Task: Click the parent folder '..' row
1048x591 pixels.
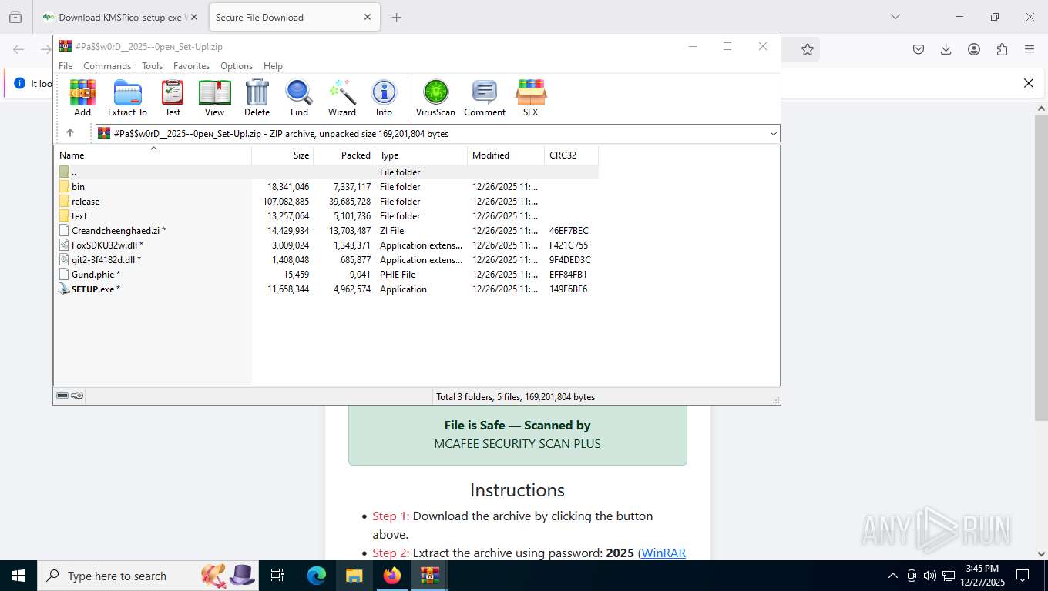Action: [x=326, y=172]
